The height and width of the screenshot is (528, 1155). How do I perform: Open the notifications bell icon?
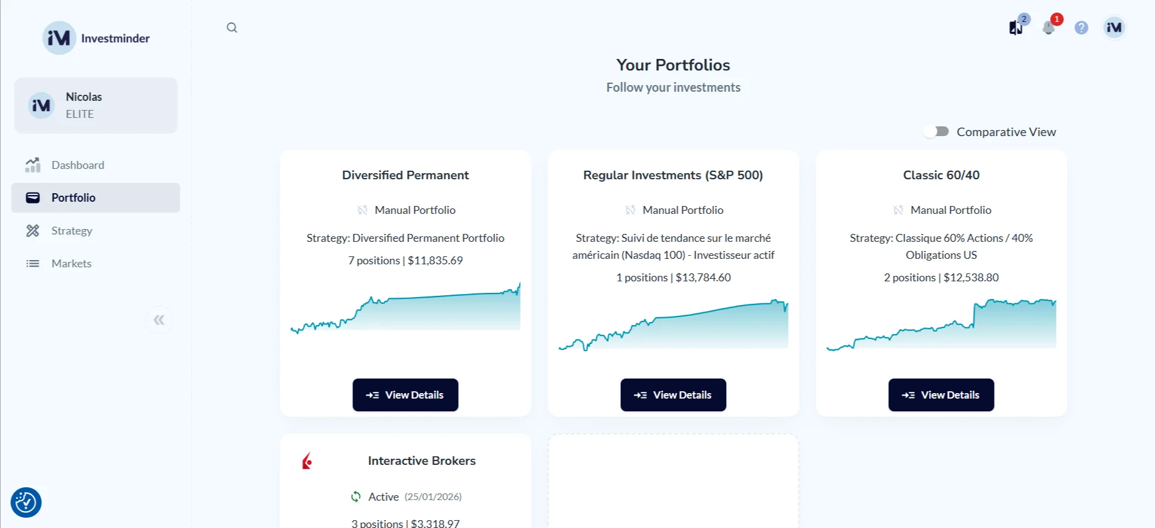click(x=1048, y=27)
